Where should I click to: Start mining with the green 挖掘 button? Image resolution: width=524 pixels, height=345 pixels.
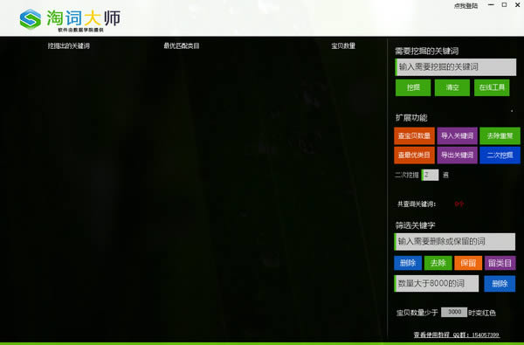click(x=413, y=87)
